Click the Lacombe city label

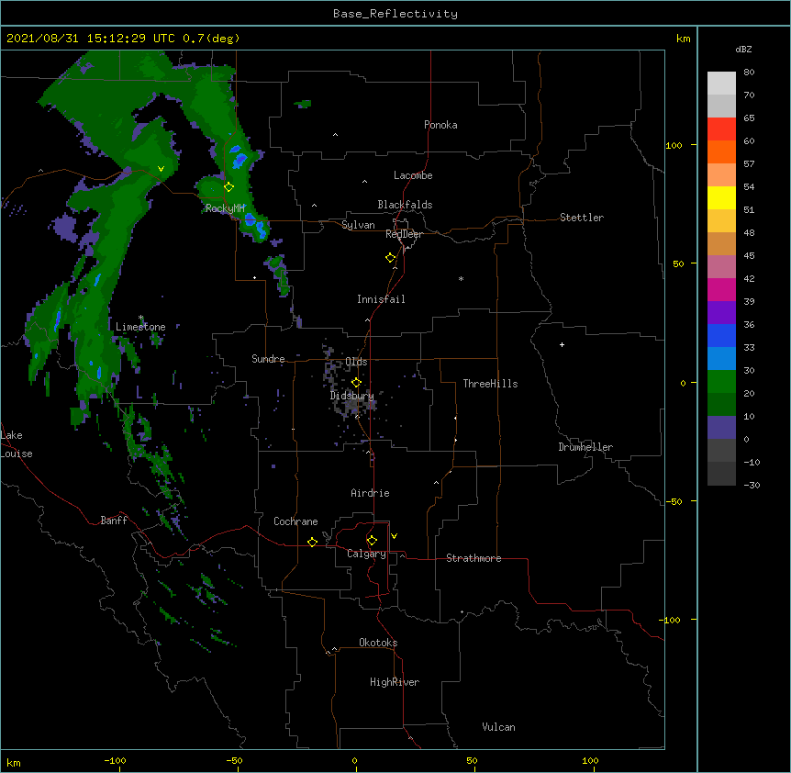tap(413, 175)
